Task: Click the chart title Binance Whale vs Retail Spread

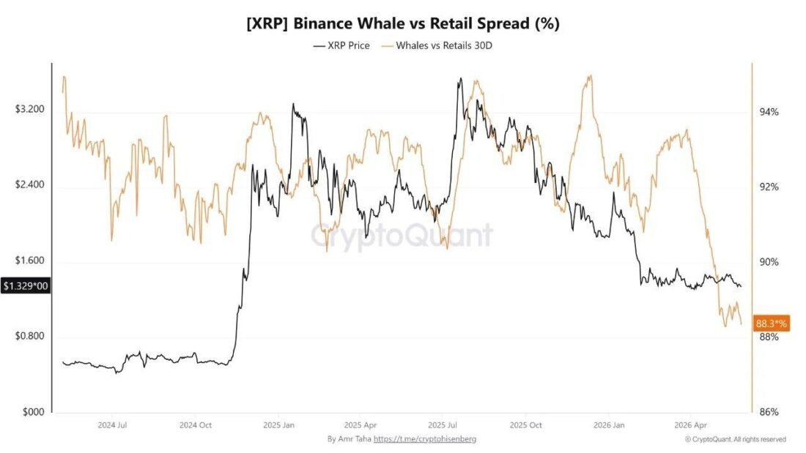Action: point(403,23)
